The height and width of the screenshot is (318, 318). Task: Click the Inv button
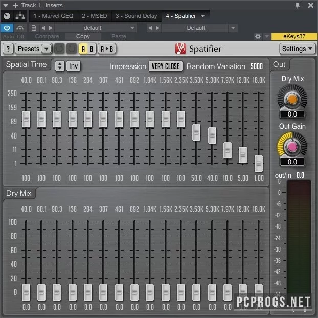73,66
